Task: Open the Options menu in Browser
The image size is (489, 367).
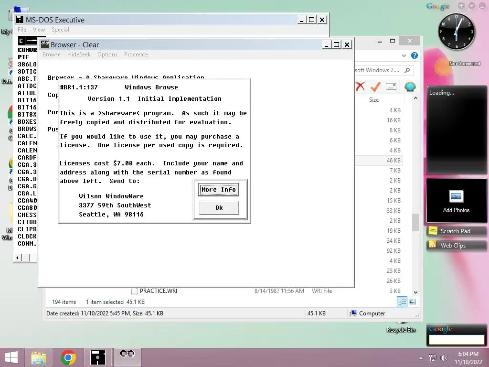Action: 107,54
